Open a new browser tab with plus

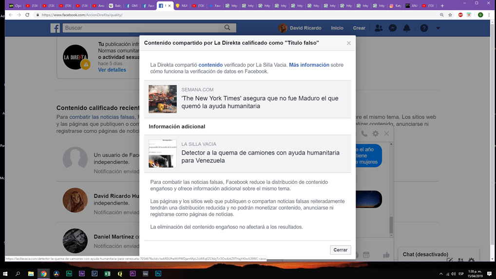click(442, 6)
